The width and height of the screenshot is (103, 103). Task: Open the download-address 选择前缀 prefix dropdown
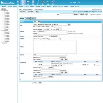click(63, 71)
